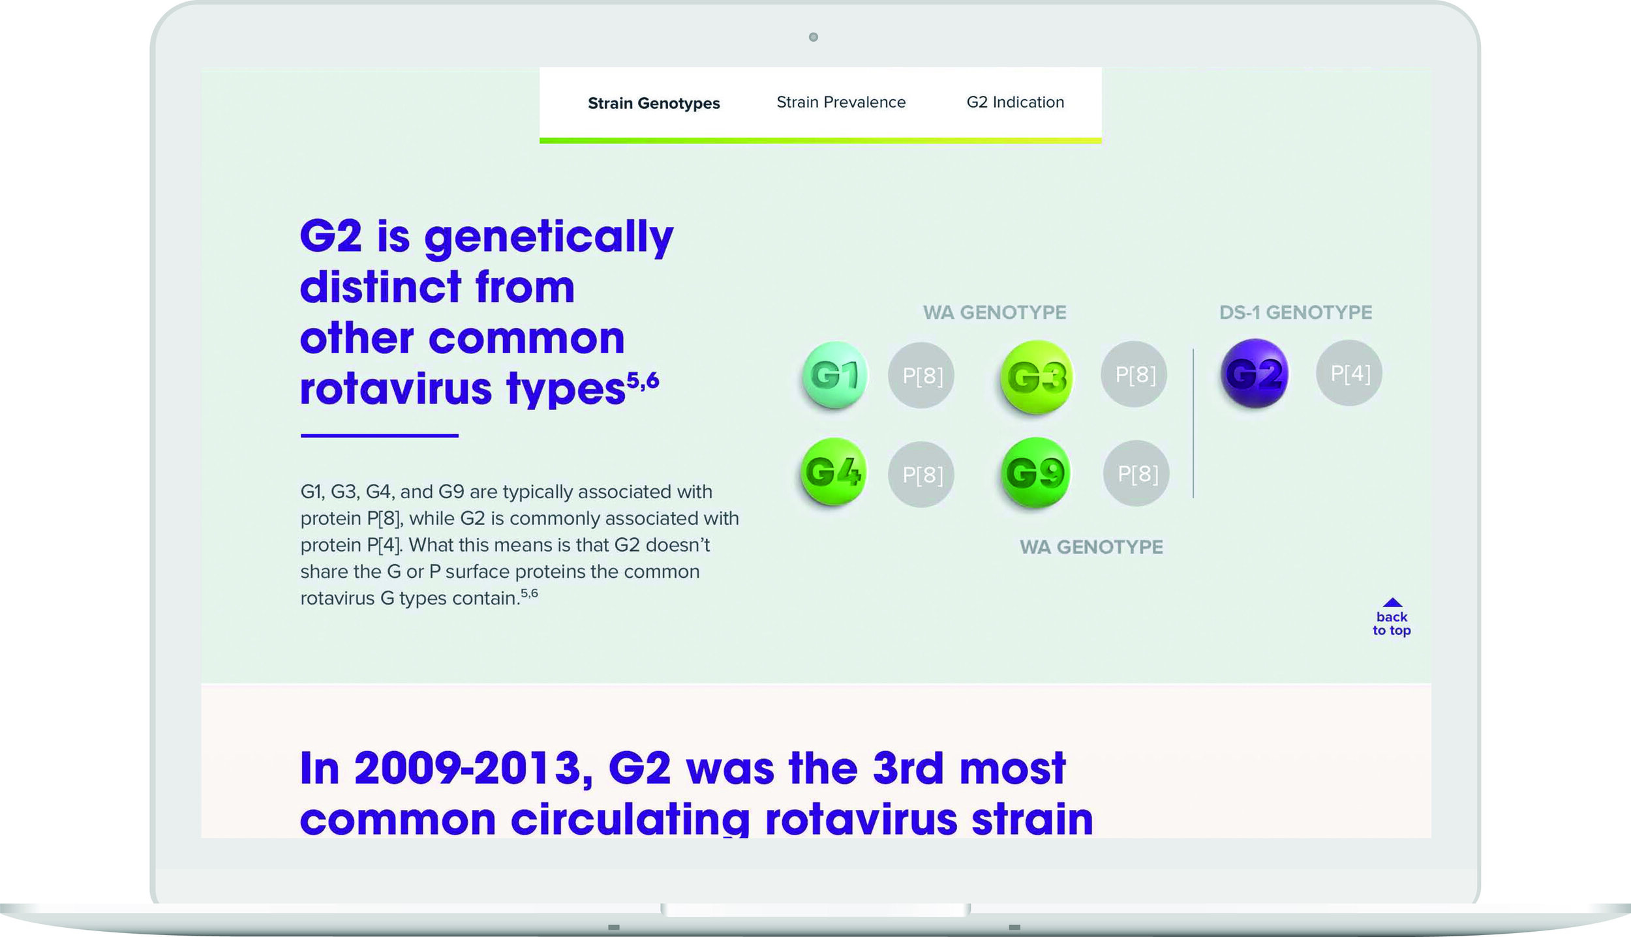Viewport: 1631px width, 937px height.
Task: Click the back to top link
Action: pos(1392,617)
